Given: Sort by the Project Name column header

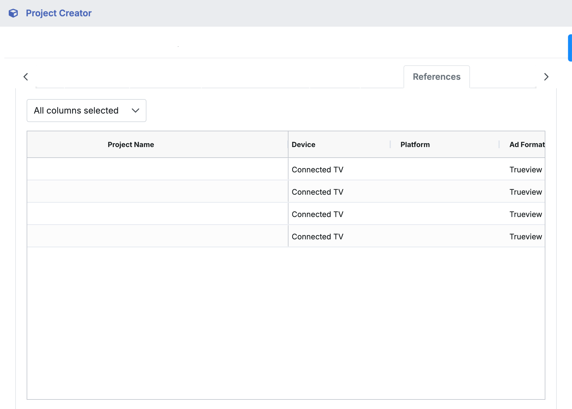Looking at the screenshot, I should [x=131, y=145].
